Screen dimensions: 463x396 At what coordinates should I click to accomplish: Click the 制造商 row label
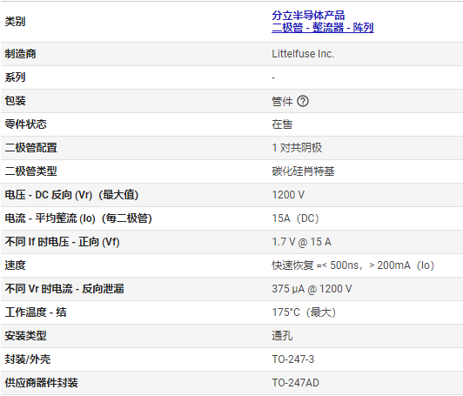click(x=20, y=54)
